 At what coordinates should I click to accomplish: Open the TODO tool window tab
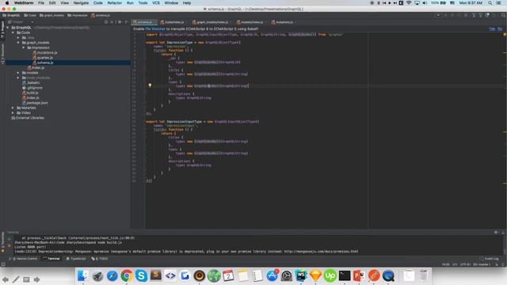click(100, 259)
